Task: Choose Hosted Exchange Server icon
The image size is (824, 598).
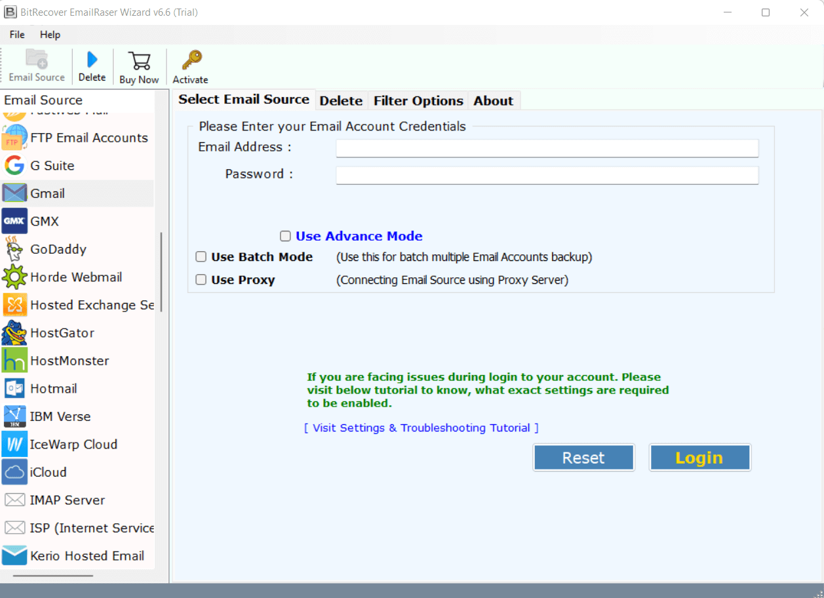Action: pos(14,305)
